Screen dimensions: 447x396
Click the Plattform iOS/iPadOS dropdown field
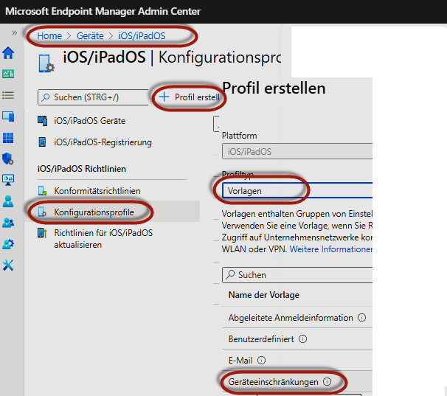[297, 151]
